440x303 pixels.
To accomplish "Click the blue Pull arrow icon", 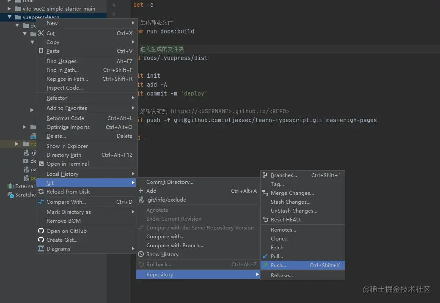I will pos(265,256).
